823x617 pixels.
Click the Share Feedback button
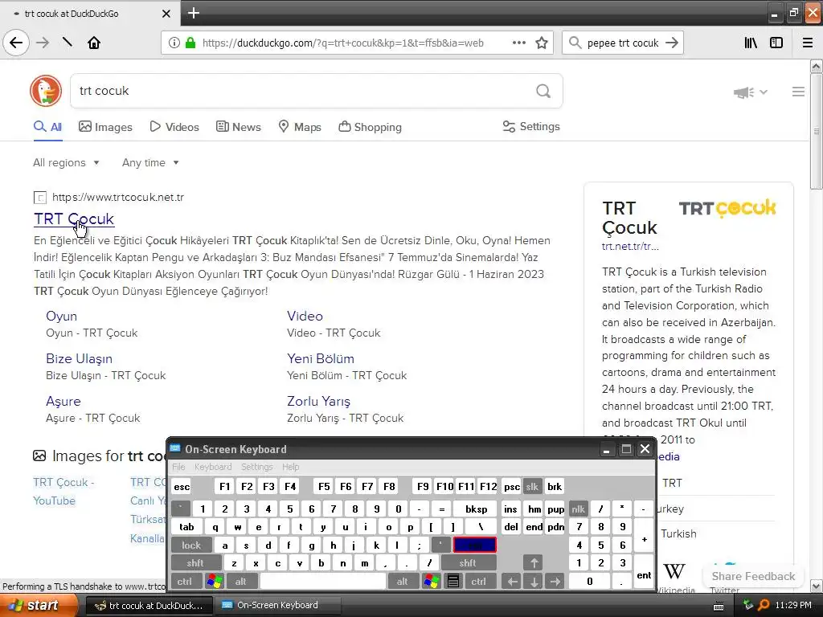[753, 576]
